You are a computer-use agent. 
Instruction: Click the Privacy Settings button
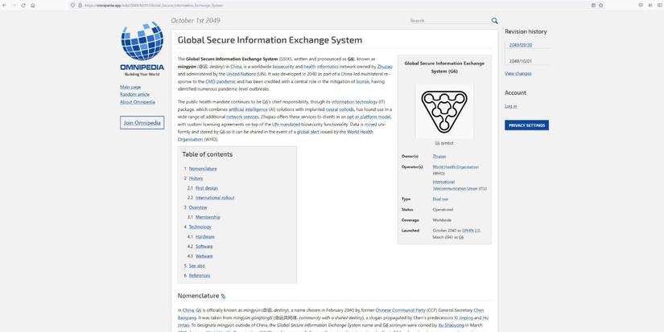pyautogui.click(x=526, y=125)
